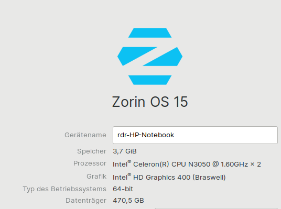The width and height of the screenshot is (281, 209).
Task: Click the Typ des Betriebssystems label
Action: 64,189
